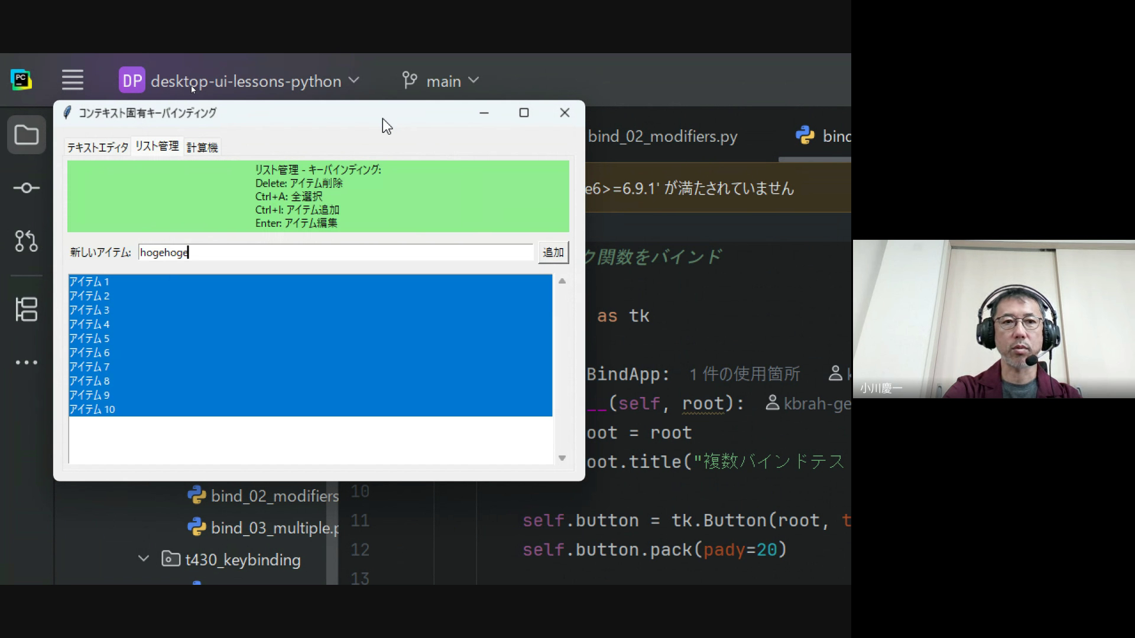Switch to the 計算機 tab
The height and width of the screenshot is (638, 1135).
tap(202, 147)
